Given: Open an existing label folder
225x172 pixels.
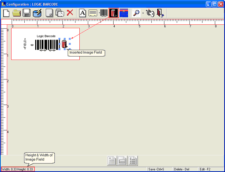Looking at the screenshot, I should [x=16, y=13].
